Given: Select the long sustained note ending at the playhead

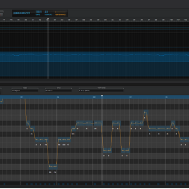Looking at the screenshot, I should pos(98,123).
